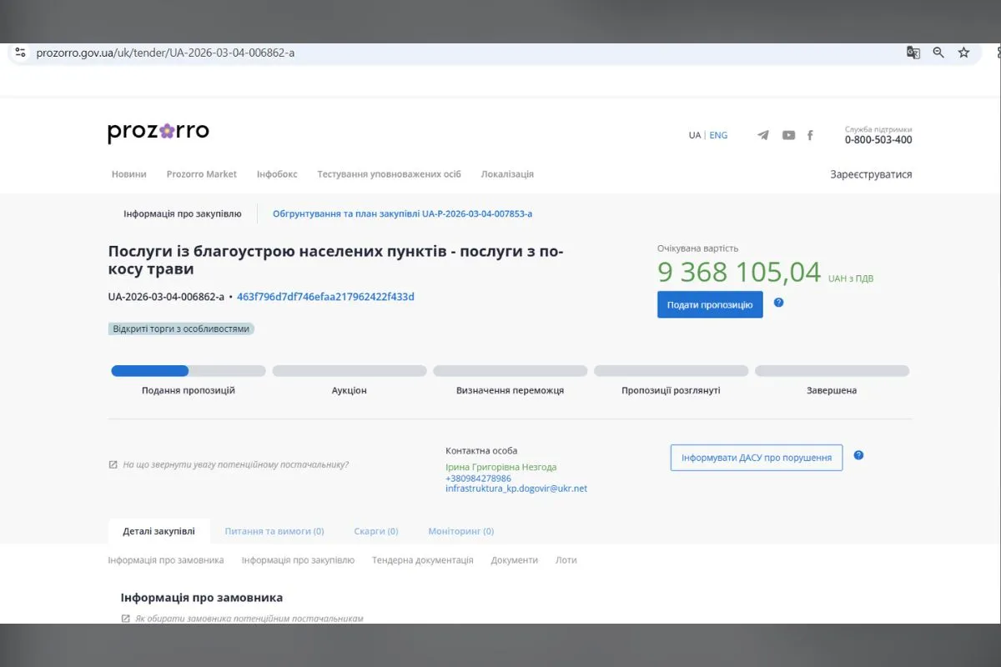This screenshot has width=1001, height=667.
Task: Click the browser address bar
Action: tap(334, 52)
